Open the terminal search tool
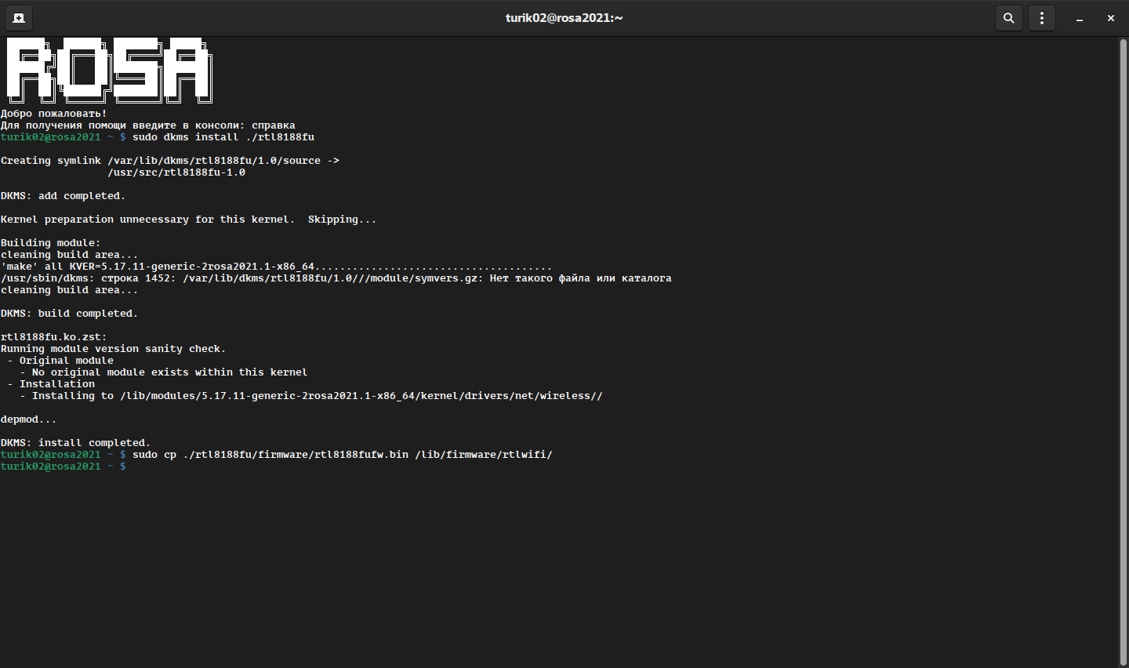 click(1009, 18)
